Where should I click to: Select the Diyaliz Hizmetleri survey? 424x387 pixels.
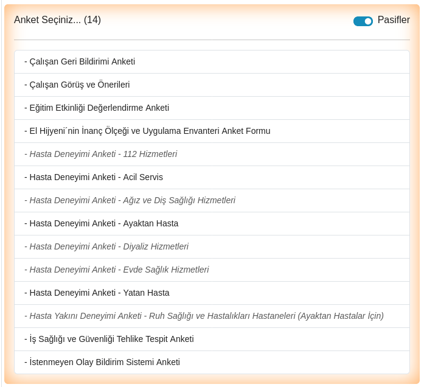212,246
